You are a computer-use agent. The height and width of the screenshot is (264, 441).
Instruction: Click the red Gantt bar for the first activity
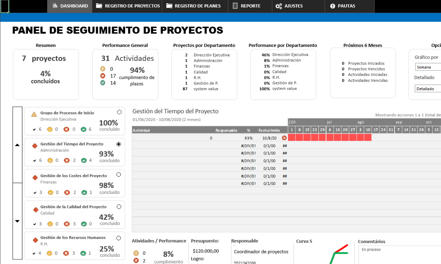(x=330, y=138)
